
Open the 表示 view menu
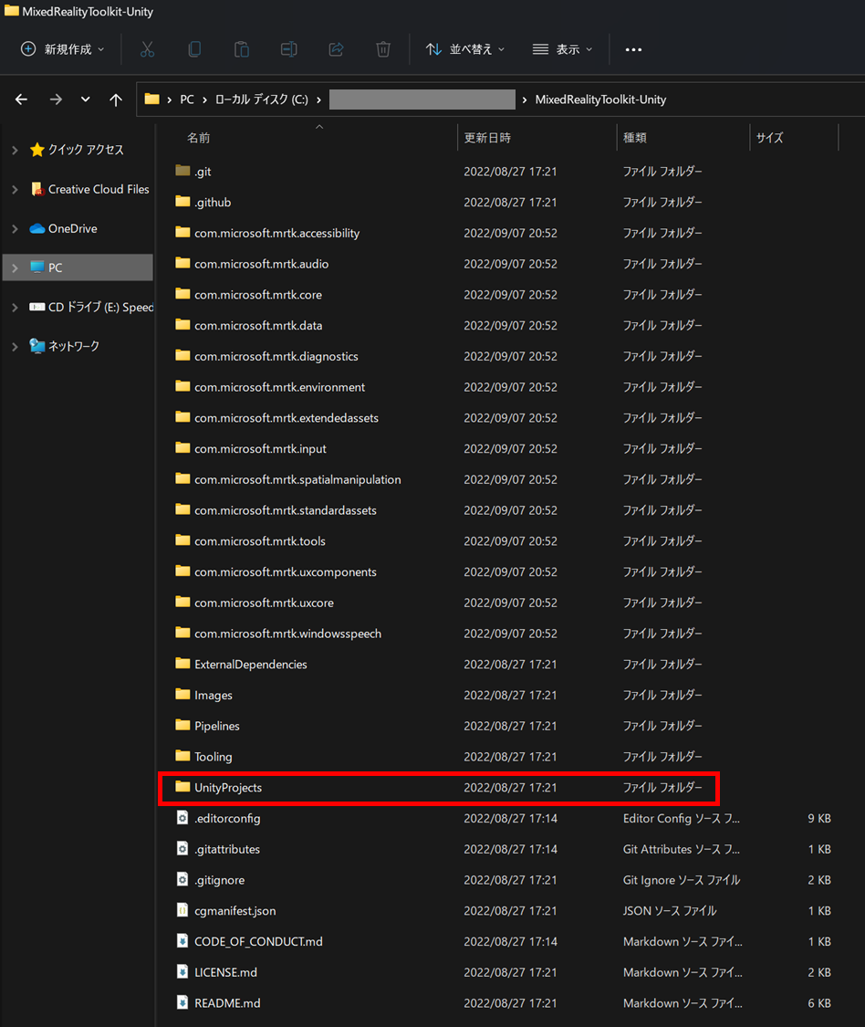click(x=562, y=49)
